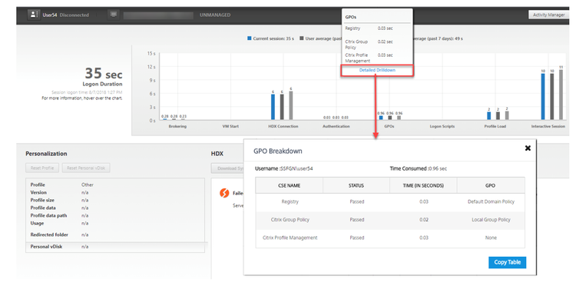Click the Personal vDisk row label
This screenshot has height=283, width=576.
pyautogui.click(x=46, y=247)
